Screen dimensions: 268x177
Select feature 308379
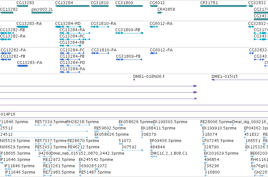142,138
